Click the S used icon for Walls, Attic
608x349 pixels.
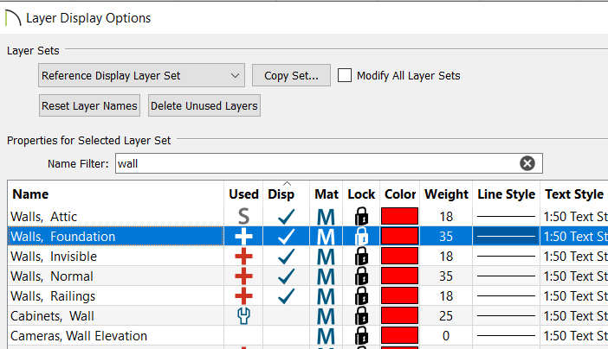coord(243,217)
